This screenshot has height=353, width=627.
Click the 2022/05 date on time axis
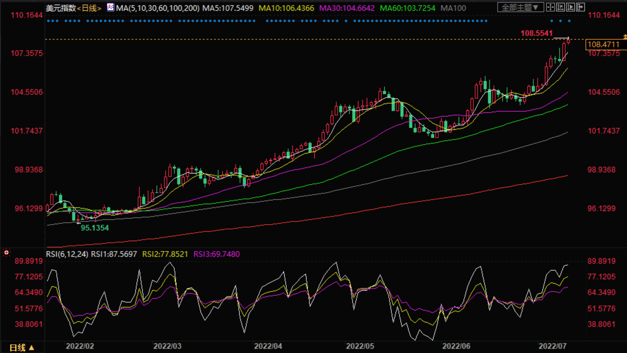[360, 346]
